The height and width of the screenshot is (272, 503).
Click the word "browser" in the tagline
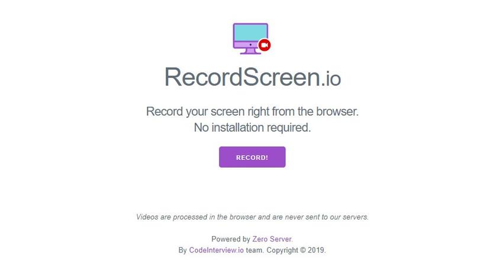pyautogui.click(x=337, y=112)
